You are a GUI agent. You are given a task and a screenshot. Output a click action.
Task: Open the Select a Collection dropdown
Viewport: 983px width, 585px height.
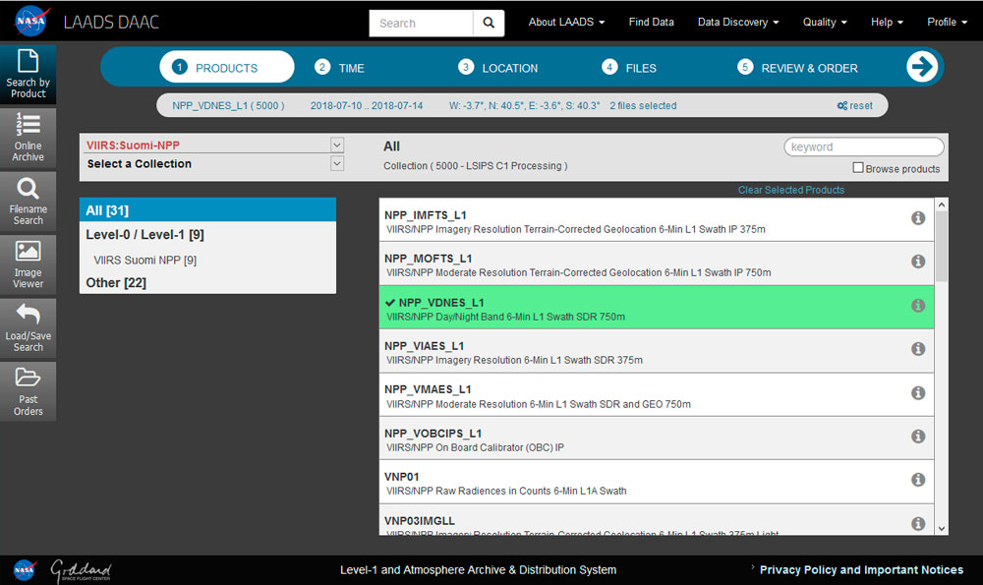[336, 163]
